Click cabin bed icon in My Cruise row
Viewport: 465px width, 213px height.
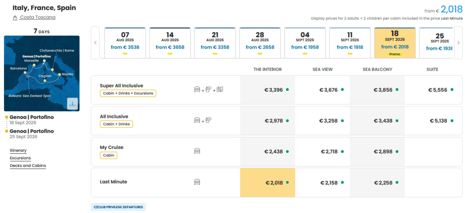pyautogui.click(x=197, y=151)
